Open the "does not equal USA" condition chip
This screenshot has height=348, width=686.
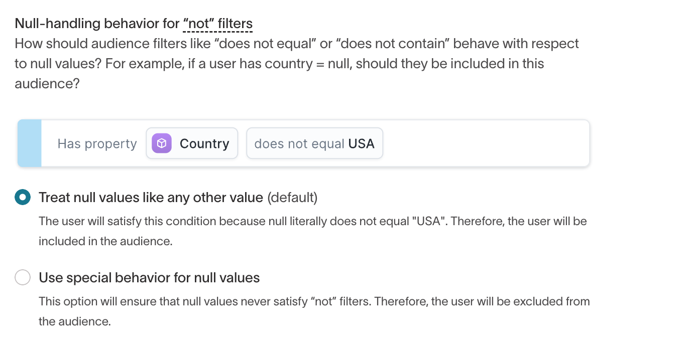314,143
